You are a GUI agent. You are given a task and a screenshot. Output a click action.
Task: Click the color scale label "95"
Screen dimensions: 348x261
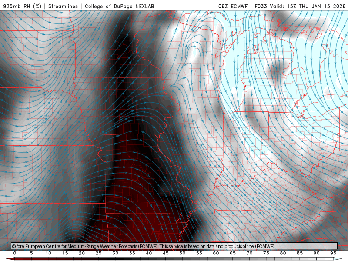pos(333,253)
